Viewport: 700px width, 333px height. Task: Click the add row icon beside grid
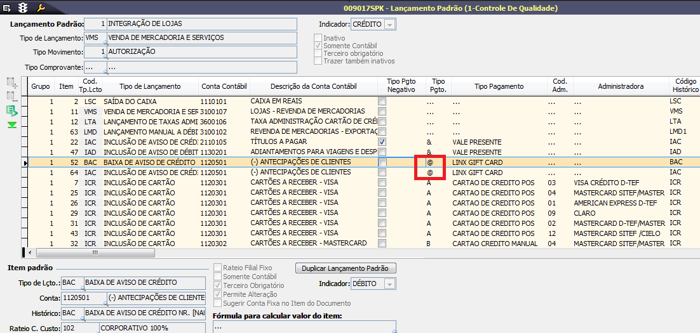(12, 82)
